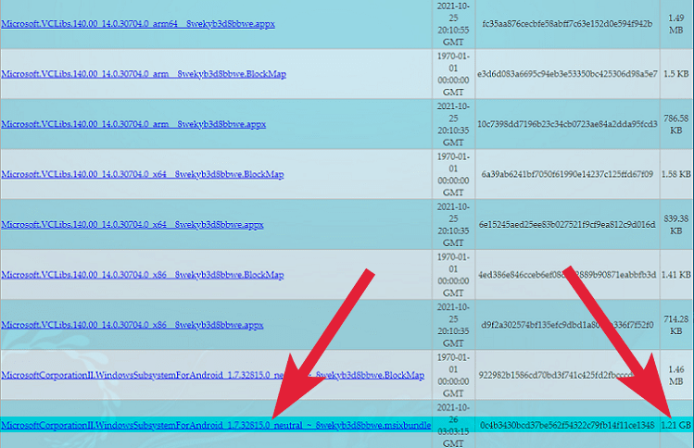
Task: Download the VCLibs x86 appx package
Action: [x=132, y=325]
